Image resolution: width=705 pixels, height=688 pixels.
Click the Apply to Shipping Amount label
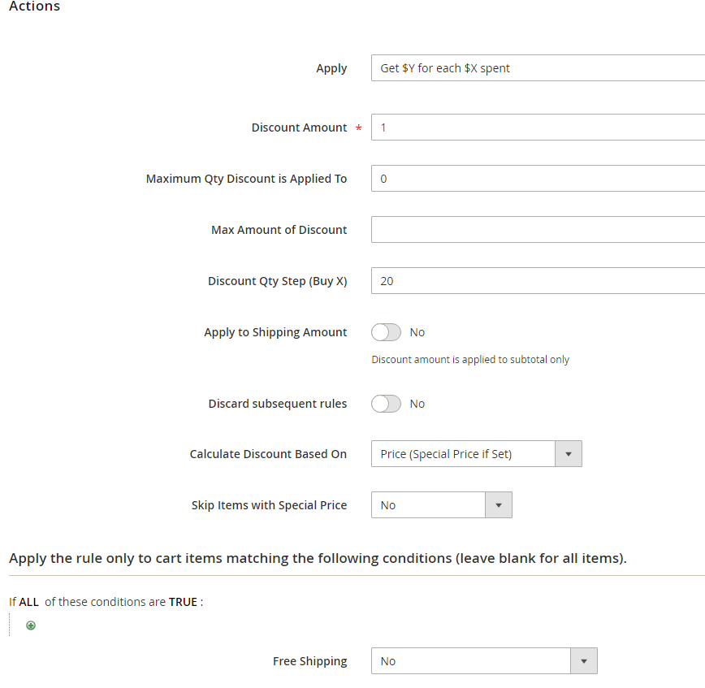click(x=275, y=332)
